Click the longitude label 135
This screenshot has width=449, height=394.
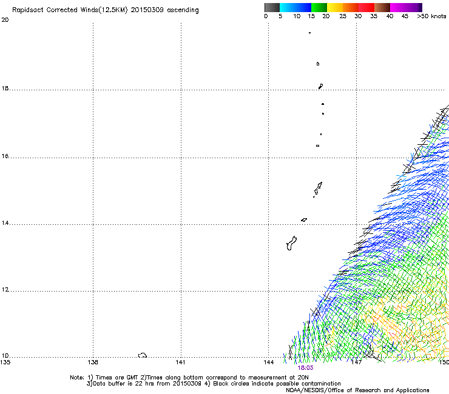pyautogui.click(x=5, y=362)
